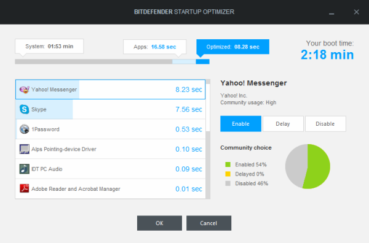Select the System 01:53 min label
The height and width of the screenshot is (243, 369).
tap(49, 46)
